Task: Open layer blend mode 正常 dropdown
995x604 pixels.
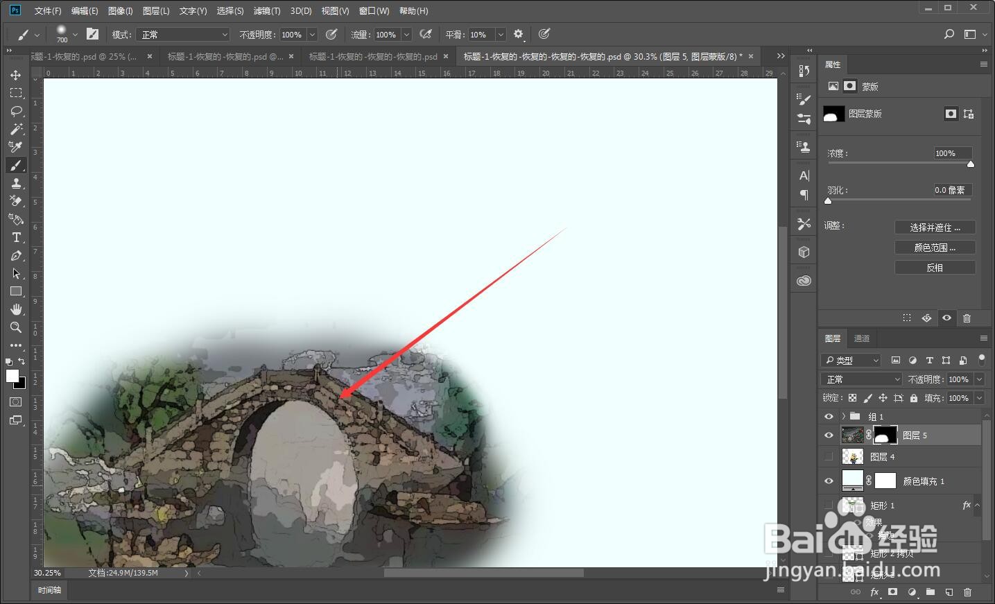Action: (x=861, y=379)
